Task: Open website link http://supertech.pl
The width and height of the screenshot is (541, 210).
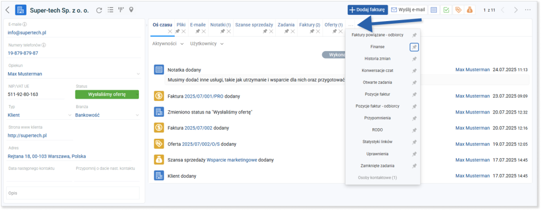Action: pyautogui.click(x=27, y=136)
